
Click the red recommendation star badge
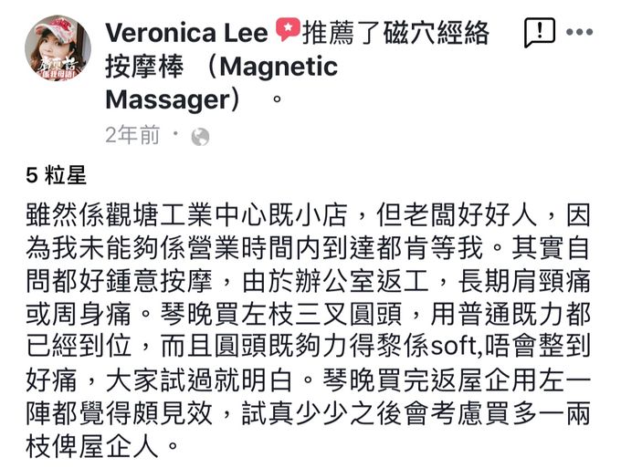pyautogui.click(x=288, y=29)
